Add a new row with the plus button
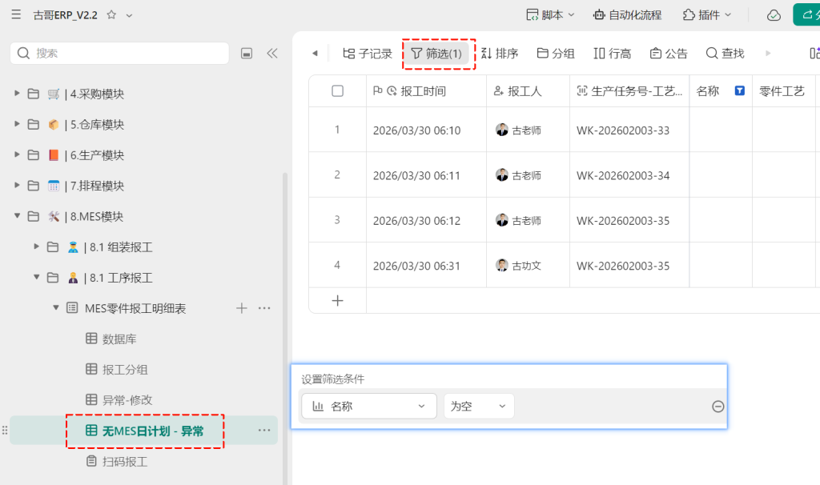 tap(337, 300)
